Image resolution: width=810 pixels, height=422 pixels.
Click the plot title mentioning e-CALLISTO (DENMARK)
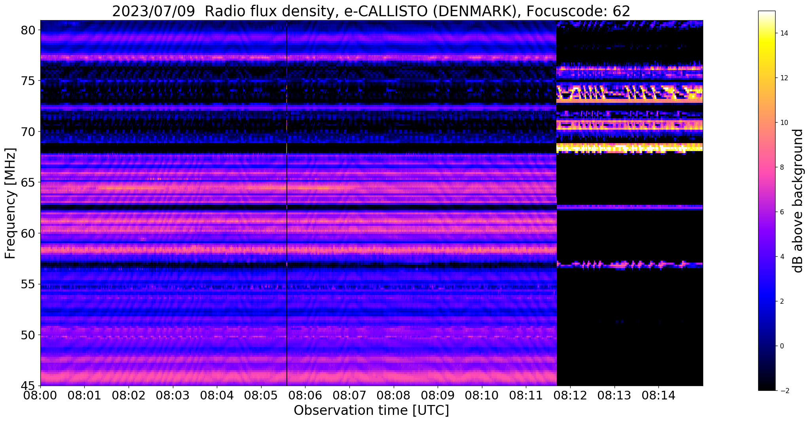pyautogui.click(x=371, y=11)
